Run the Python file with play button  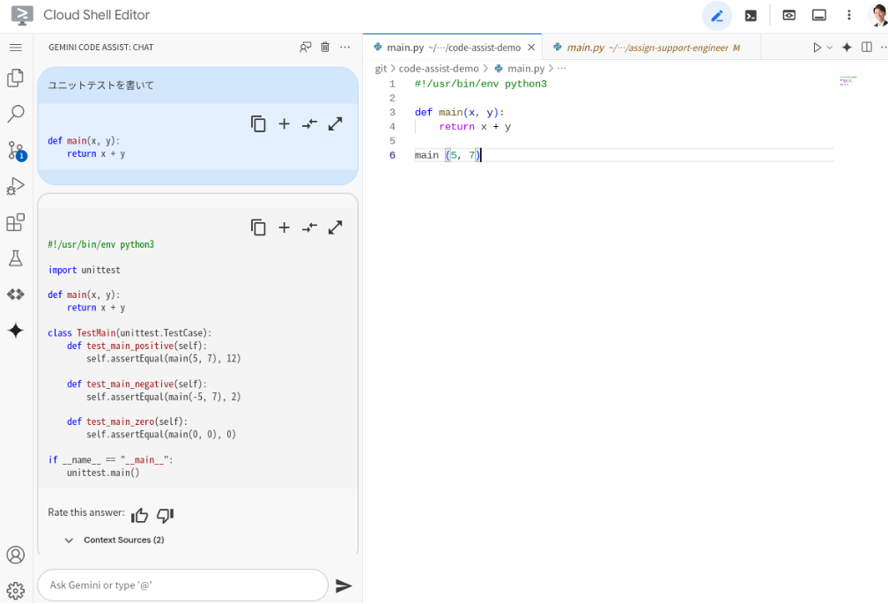[x=817, y=48]
